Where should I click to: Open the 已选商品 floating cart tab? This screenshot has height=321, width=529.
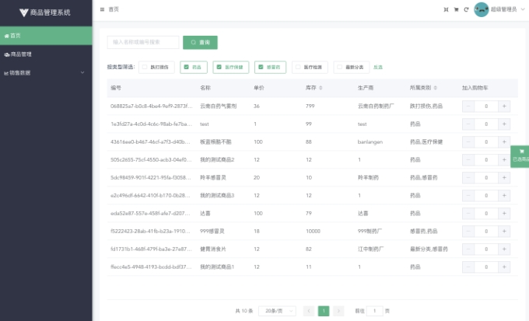tap(520, 156)
